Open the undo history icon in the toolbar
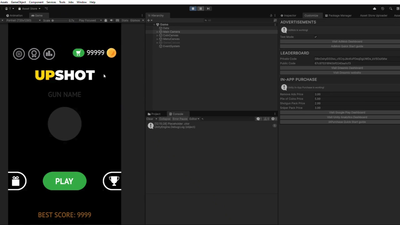 382,8
